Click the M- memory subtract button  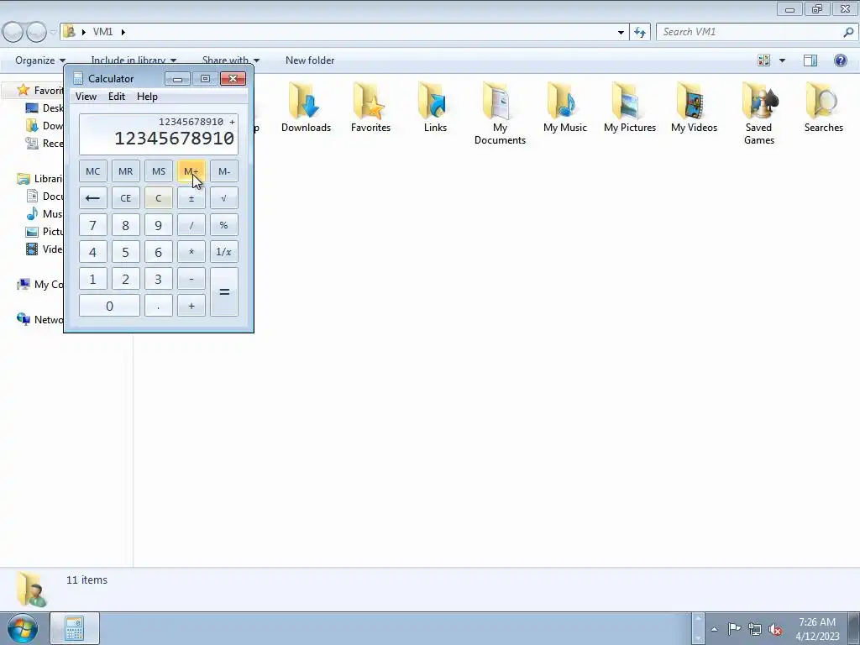223,171
